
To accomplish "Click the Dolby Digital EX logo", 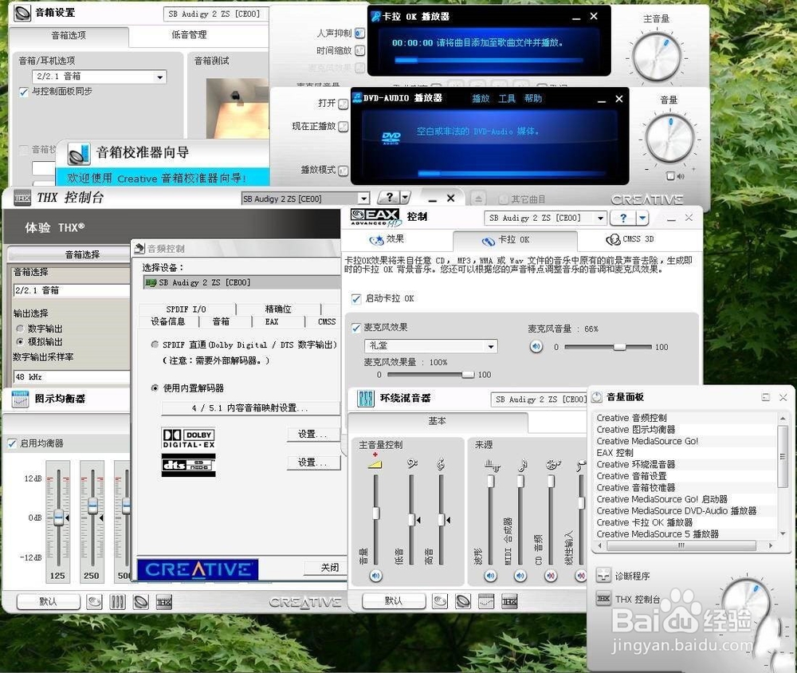I will point(189,439).
